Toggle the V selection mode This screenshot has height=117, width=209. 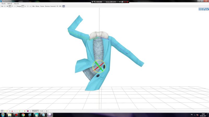[x=5, y=6]
